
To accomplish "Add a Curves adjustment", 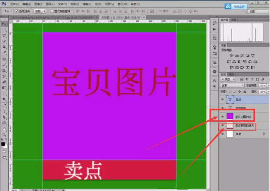I will pyautogui.click(x=242, y=56).
